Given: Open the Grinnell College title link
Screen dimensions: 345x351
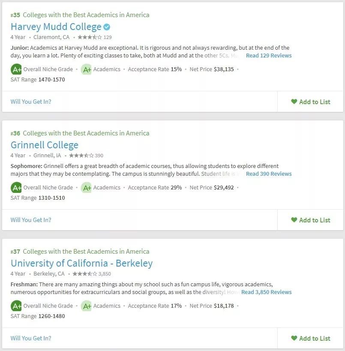Looking at the screenshot, I should pos(45,145).
